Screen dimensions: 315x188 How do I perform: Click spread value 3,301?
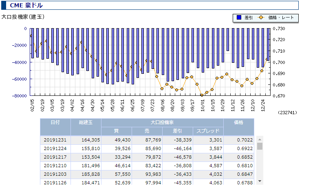(x=216, y=140)
